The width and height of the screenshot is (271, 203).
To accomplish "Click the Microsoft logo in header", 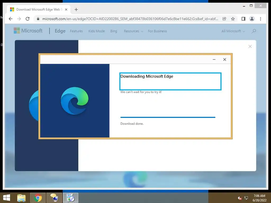I will click(x=28, y=31).
